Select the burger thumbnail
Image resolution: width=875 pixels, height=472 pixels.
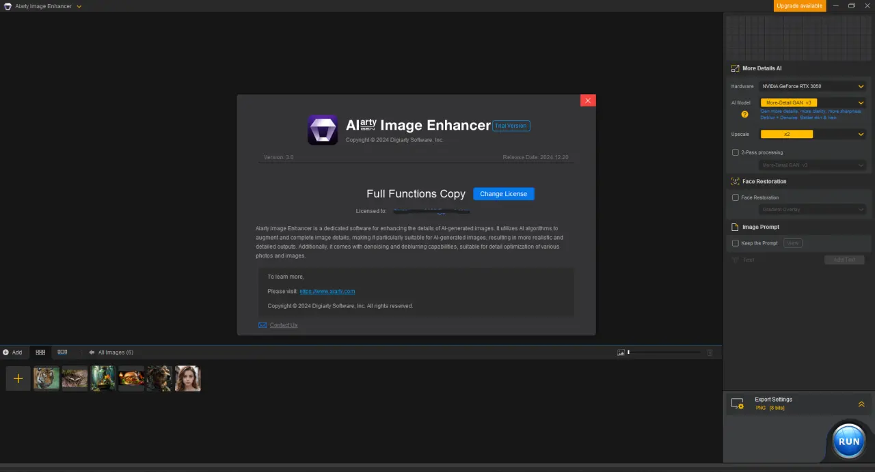point(131,378)
